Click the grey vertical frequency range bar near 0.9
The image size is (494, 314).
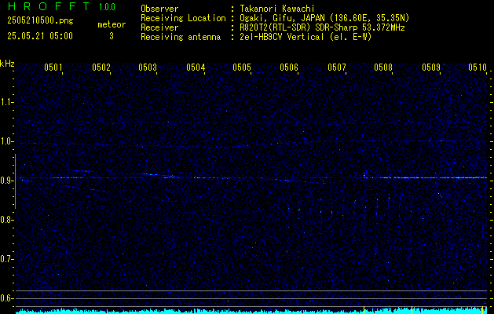[15, 181]
